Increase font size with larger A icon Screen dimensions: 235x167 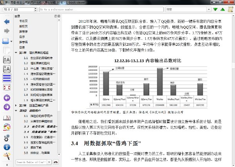click(7, 59)
